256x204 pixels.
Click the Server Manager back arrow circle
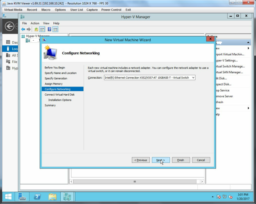(9, 26)
